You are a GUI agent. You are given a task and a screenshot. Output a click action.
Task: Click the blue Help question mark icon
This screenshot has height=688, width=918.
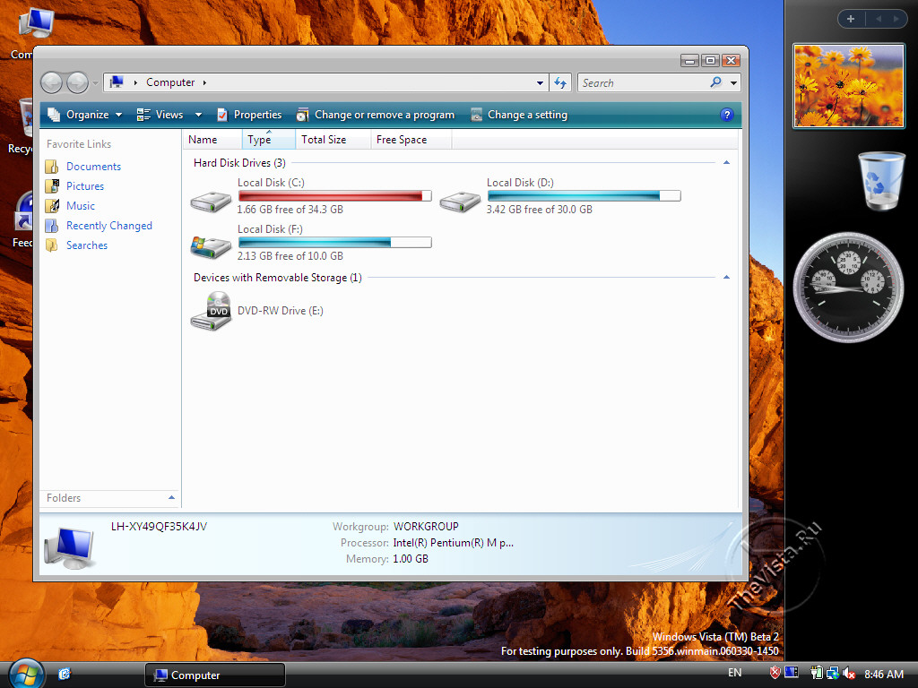click(x=727, y=115)
